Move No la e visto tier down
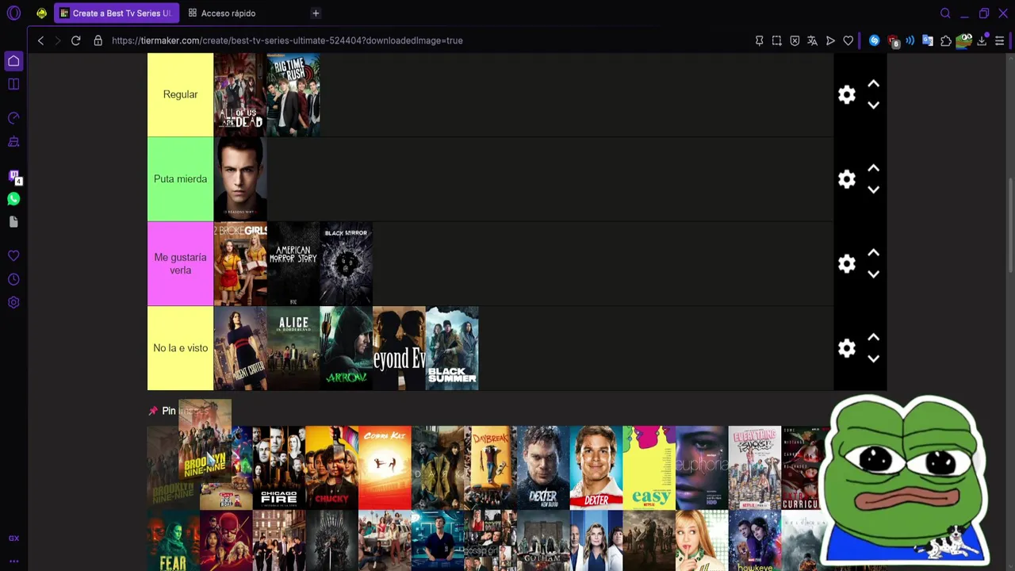The height and width of the screenshot is (571, 1015). [x=873, y=358]
